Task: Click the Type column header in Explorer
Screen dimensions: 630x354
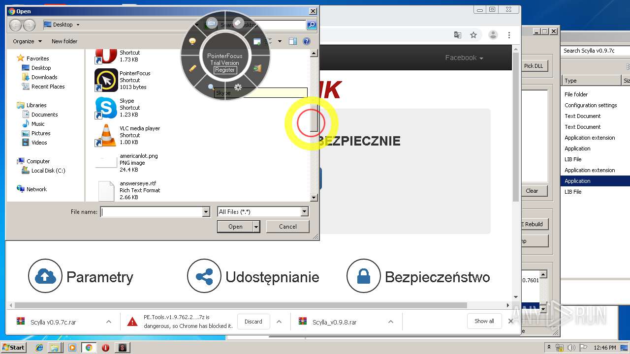Action: click(x=591, y=81)
